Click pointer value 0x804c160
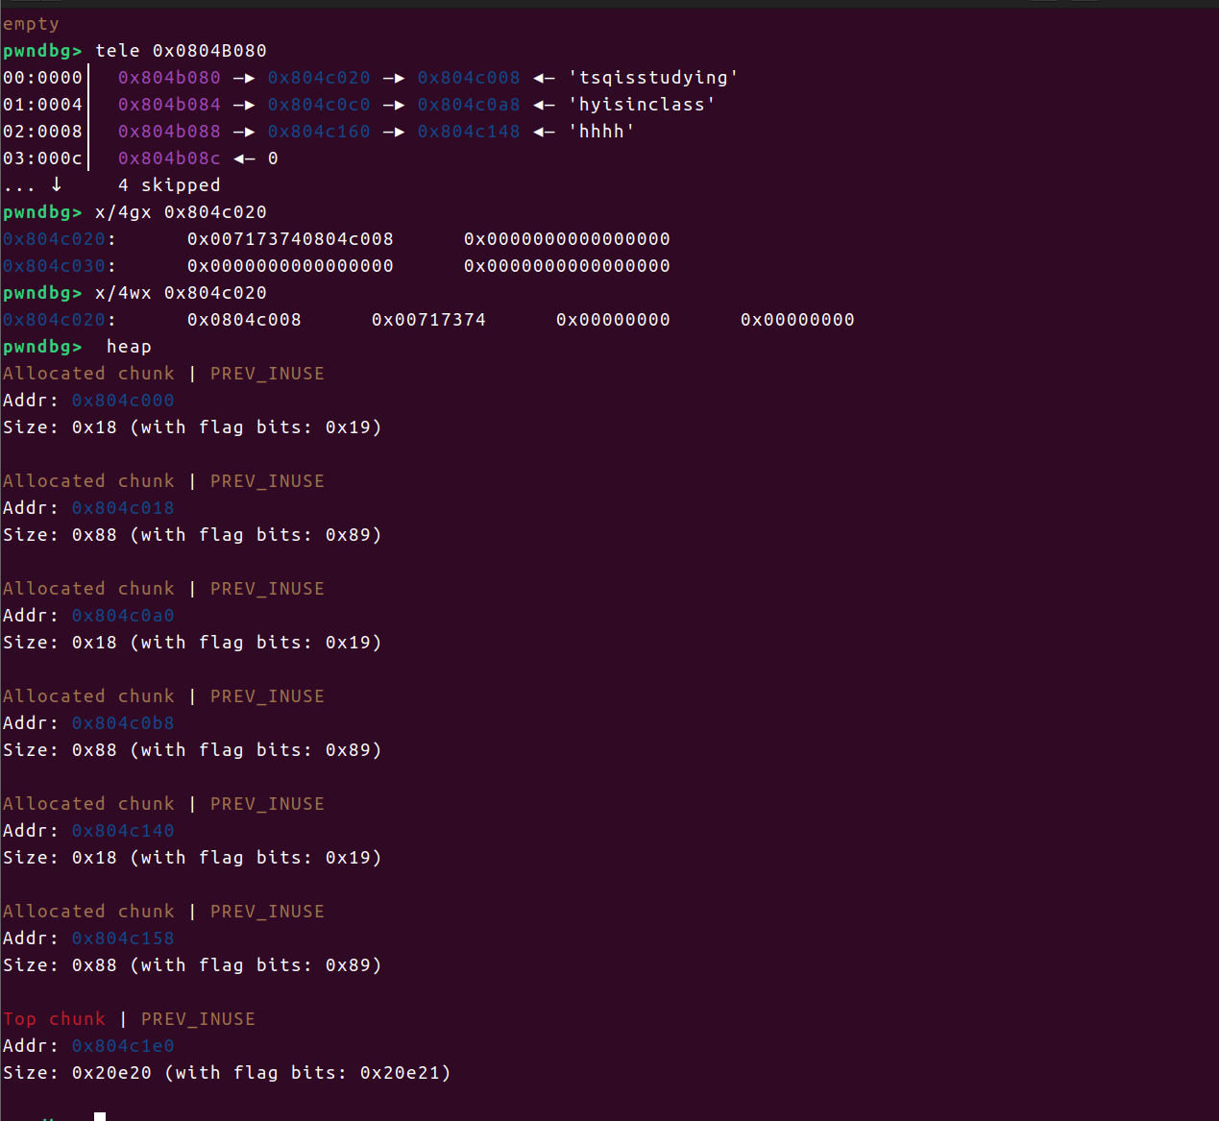Viewport: 1219px width, 1121px height. (x=319, y=132)
